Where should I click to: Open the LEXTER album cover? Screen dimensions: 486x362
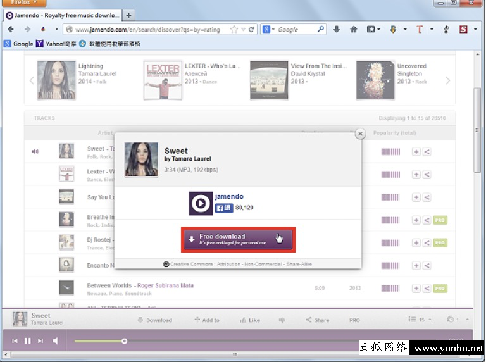tap(163, 80)
